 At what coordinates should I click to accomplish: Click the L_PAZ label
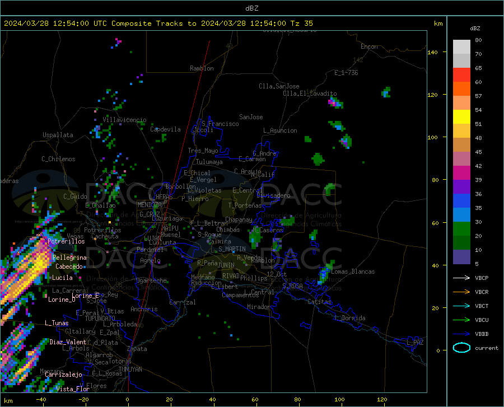pos(415,343)
